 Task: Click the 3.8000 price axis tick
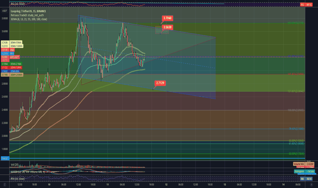click(x=5, y=18)
